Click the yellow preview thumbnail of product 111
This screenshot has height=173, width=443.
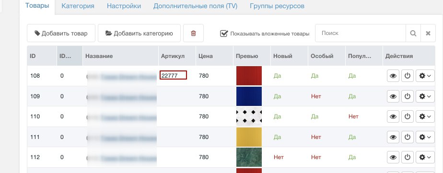(249, 137)
